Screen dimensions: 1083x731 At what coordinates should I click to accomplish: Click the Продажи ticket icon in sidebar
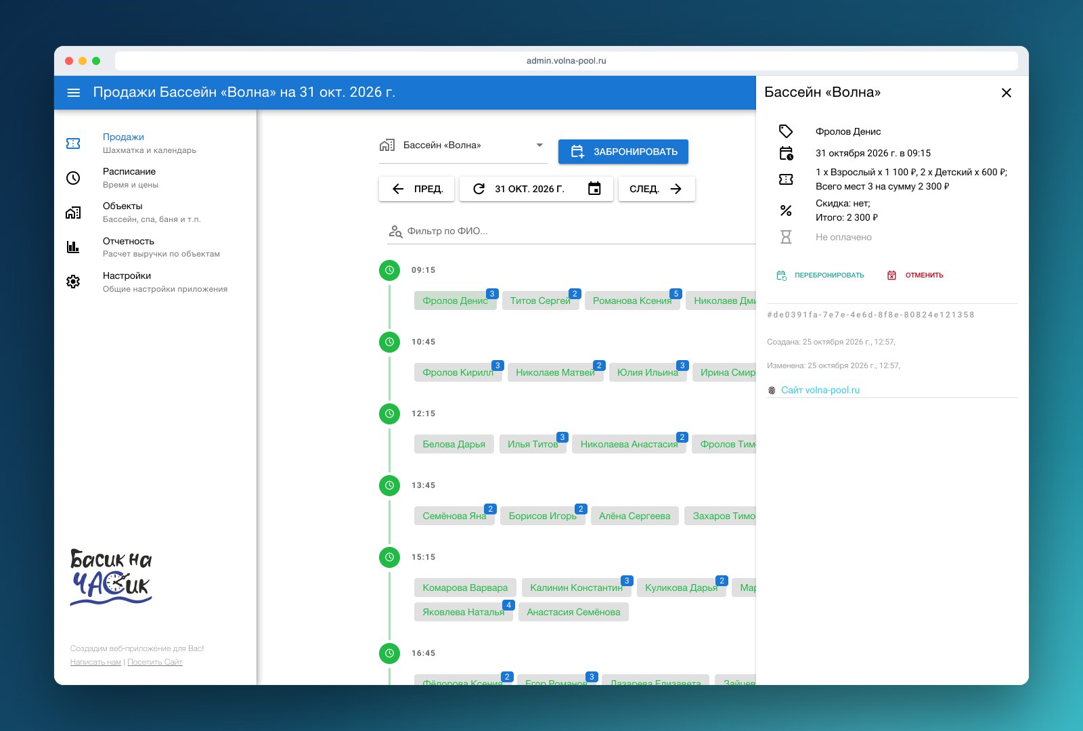(x=73, y=143)
